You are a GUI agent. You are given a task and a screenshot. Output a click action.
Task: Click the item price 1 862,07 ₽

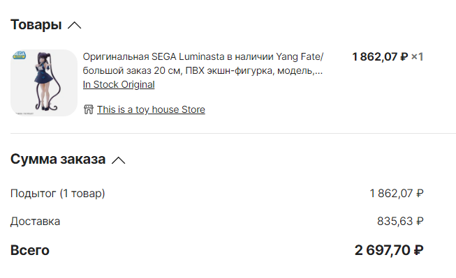coord(380,57)
